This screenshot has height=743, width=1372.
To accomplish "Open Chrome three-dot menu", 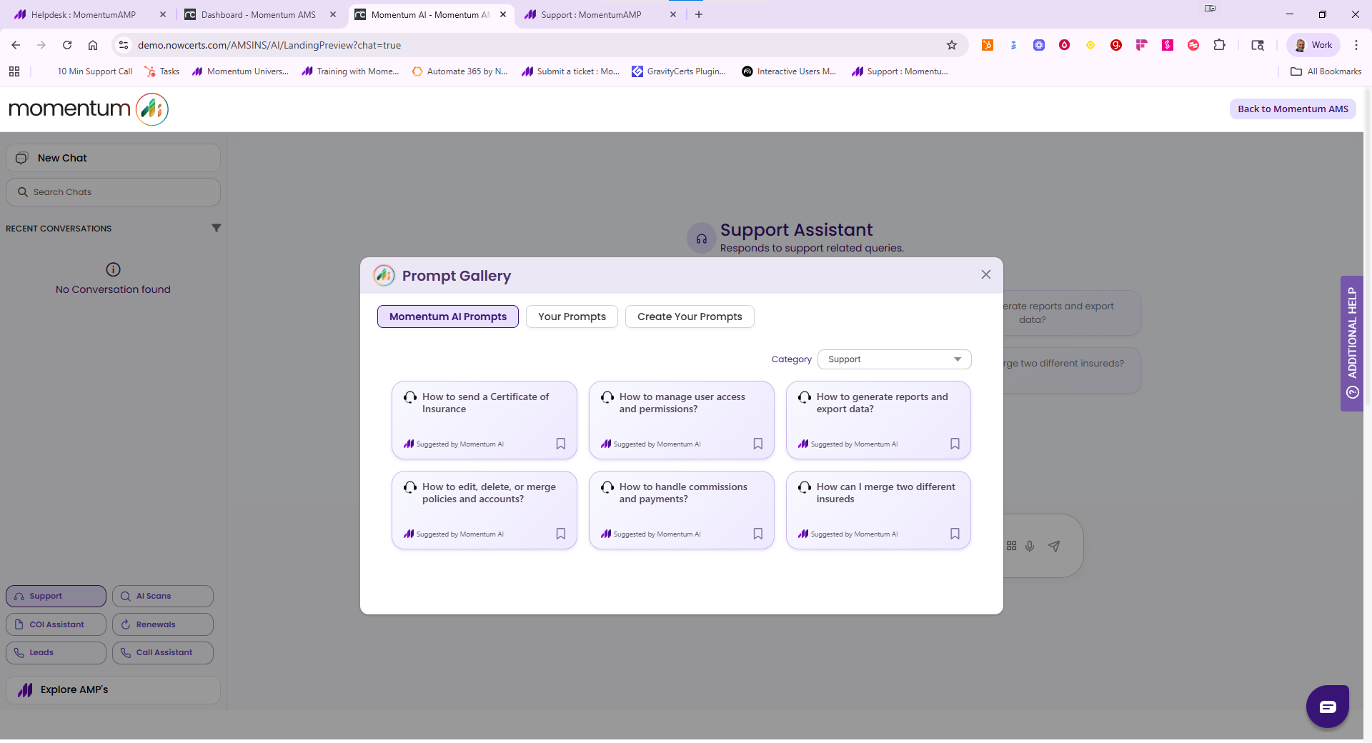I will tap(1356, 45).
